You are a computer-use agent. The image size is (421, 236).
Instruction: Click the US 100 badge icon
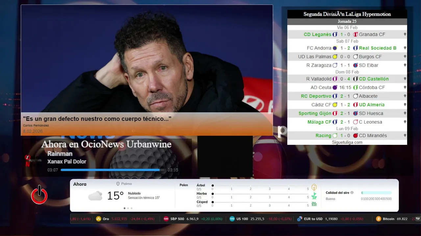click(x=232, y=219)
